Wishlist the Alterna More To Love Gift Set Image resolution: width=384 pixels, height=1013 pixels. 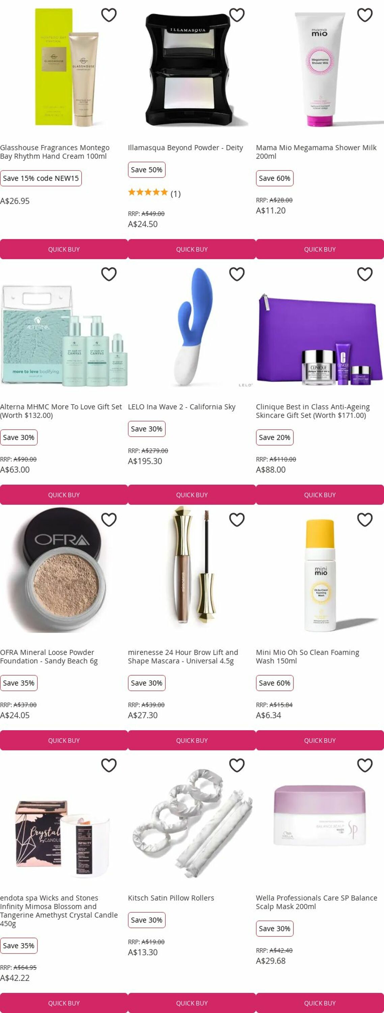click(x=109, y=274)
